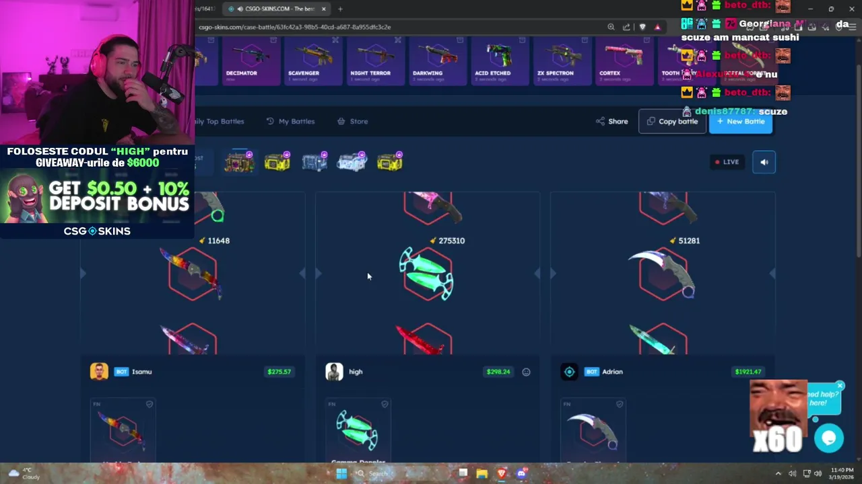Click the zoom magnifier icon in address bar

pyautogui.click(x=611, y=27)
